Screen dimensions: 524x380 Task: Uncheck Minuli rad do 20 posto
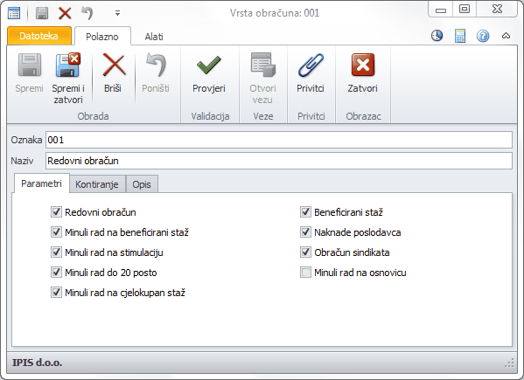point(56,273)
